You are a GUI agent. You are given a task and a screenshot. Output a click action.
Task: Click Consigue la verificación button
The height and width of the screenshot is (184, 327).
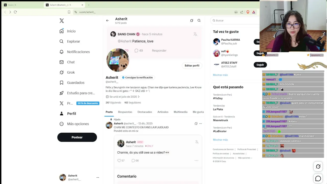137,77
